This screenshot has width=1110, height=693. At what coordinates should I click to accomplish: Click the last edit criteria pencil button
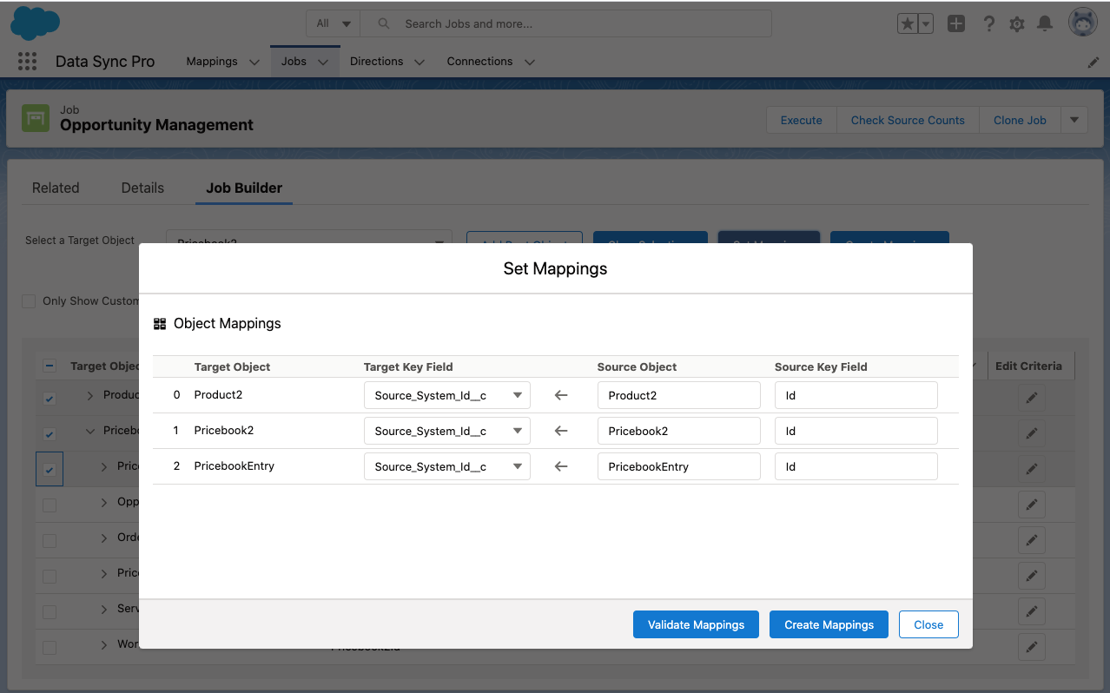1031,647
